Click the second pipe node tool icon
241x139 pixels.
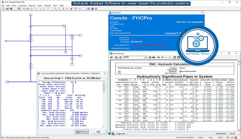click(59, 9)
